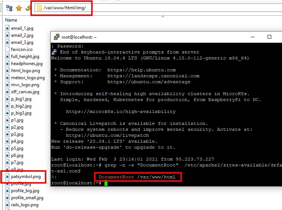282x210 pixels.
Task: Select file favicon.ico
Action: click(22, 49)
